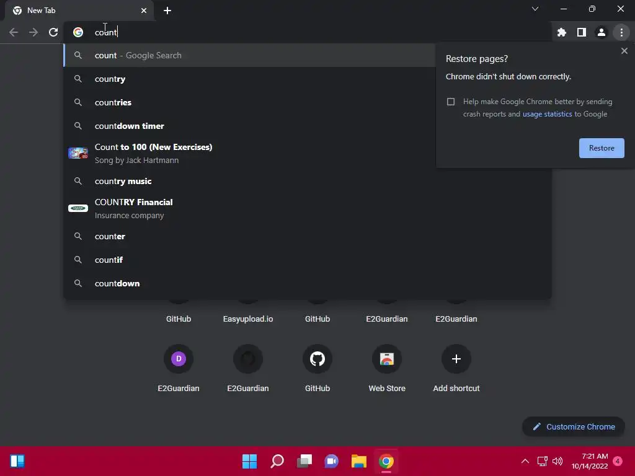
Task: Click Customize Chrome button
Action: tap(574, 426)
